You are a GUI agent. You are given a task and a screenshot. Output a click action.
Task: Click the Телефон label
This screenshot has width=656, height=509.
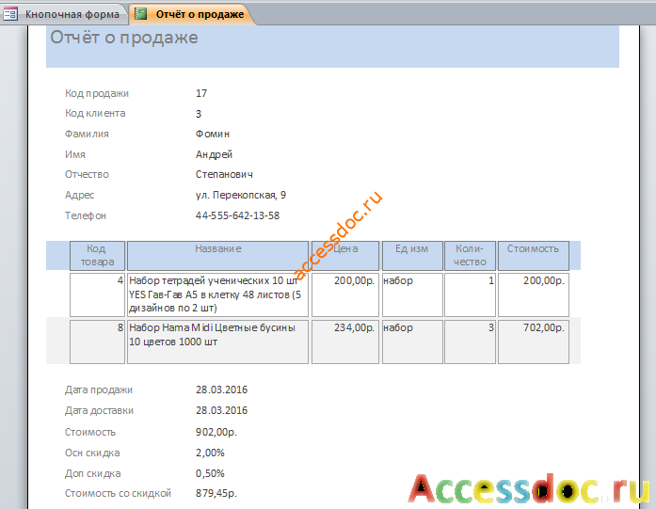pyautogui.click(x=86, y=215)
